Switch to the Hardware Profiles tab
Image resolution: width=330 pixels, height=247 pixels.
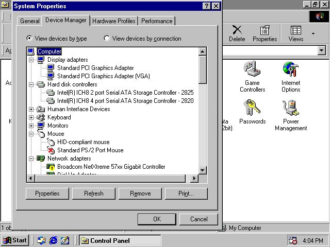click(x=114, y=21)
